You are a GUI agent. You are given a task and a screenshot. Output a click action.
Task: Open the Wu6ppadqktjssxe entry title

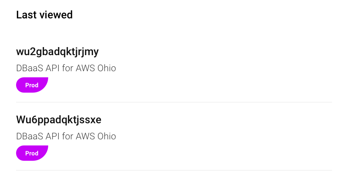click(x=59, y=120)
